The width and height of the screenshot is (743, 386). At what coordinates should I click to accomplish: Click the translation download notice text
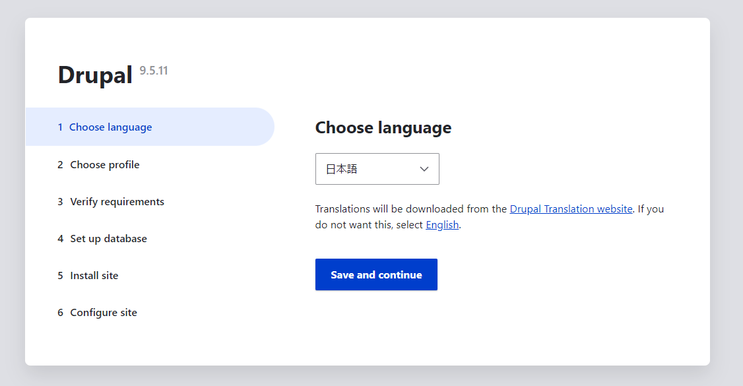tap(488, 216)
